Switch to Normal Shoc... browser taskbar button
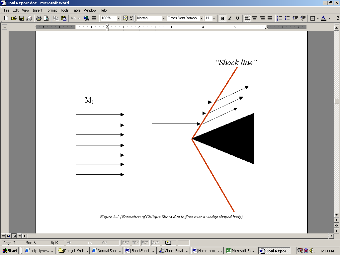The height and width of the screenshot is (255, 340). coord(107,251)
